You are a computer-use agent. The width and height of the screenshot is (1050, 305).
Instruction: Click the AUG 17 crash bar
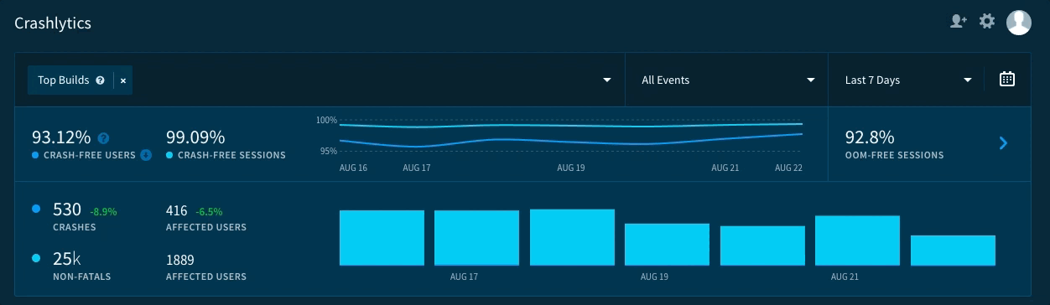point(476,238)
